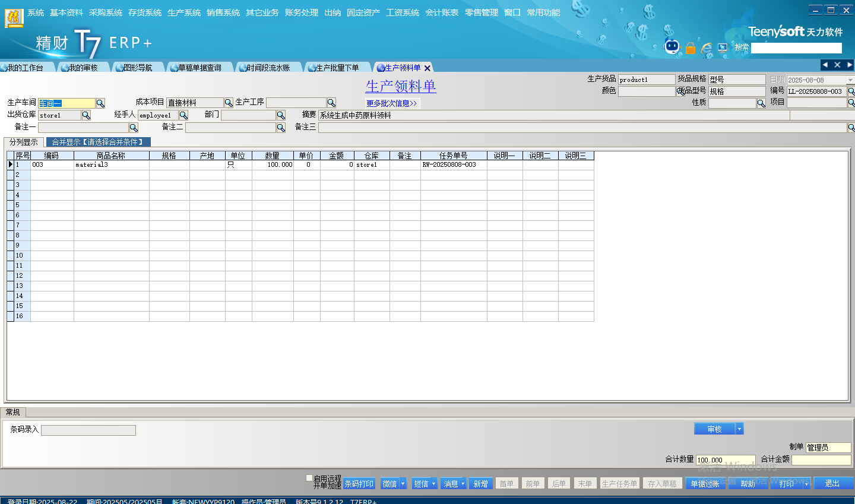The width and height of the screenshot is (855, 504).
Task: Switch to the 草稿单据查询 tab
Action: (x=199, y=68)
